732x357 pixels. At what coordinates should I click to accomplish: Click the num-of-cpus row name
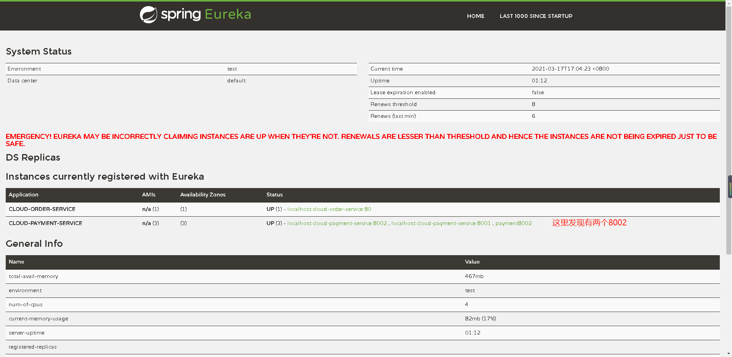26,304
